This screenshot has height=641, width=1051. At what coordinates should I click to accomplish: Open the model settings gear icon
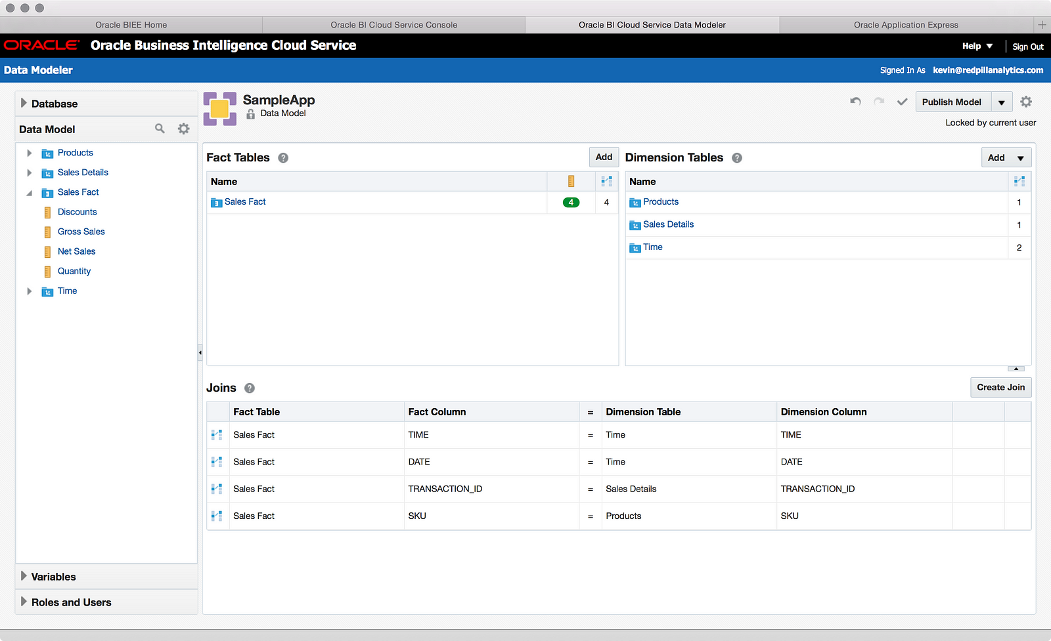(1026, 102)
